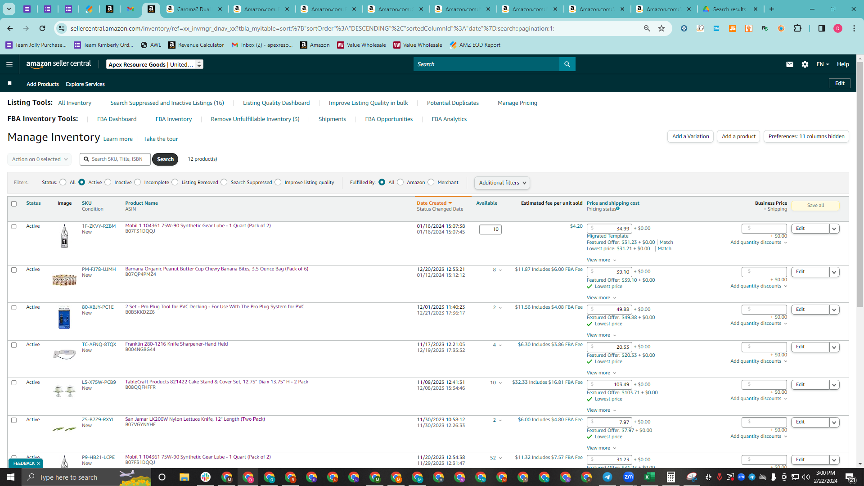Open a new browser tab
864x486 pixels.
772,9
